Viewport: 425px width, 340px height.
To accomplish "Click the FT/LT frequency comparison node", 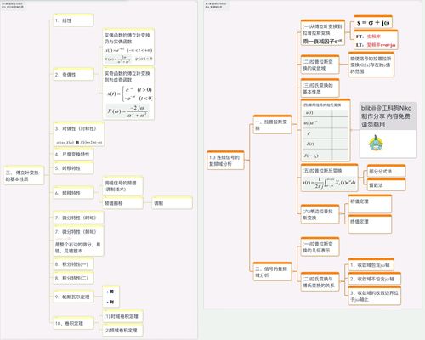I will [376, 40].
